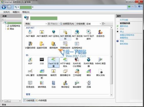This screenshot has height=107, width=144.
Task: Click 查看网站 link
Action: [124, 38]
